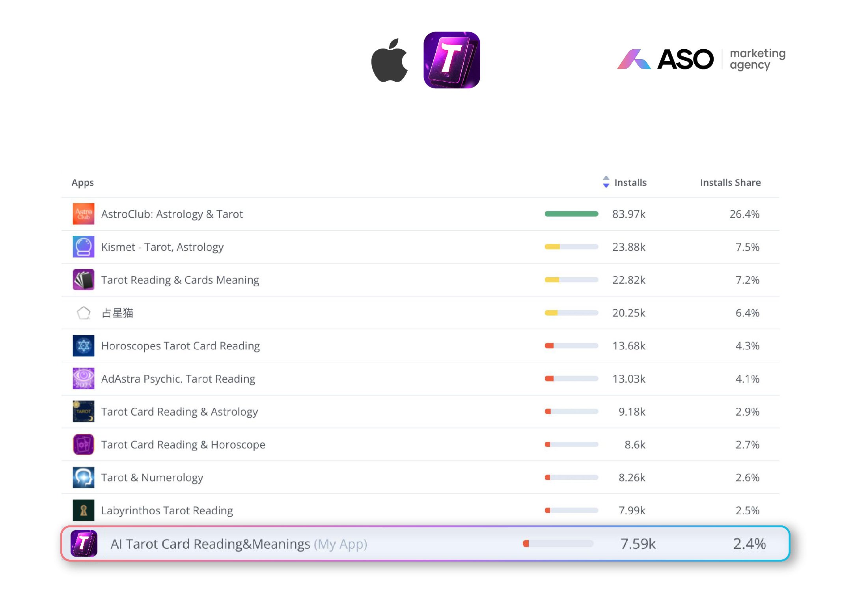Select AI Tarot Card Reading&Meanings name
Image resolution: width=841 pixels, height=596 pixels.
coord(211,544)
